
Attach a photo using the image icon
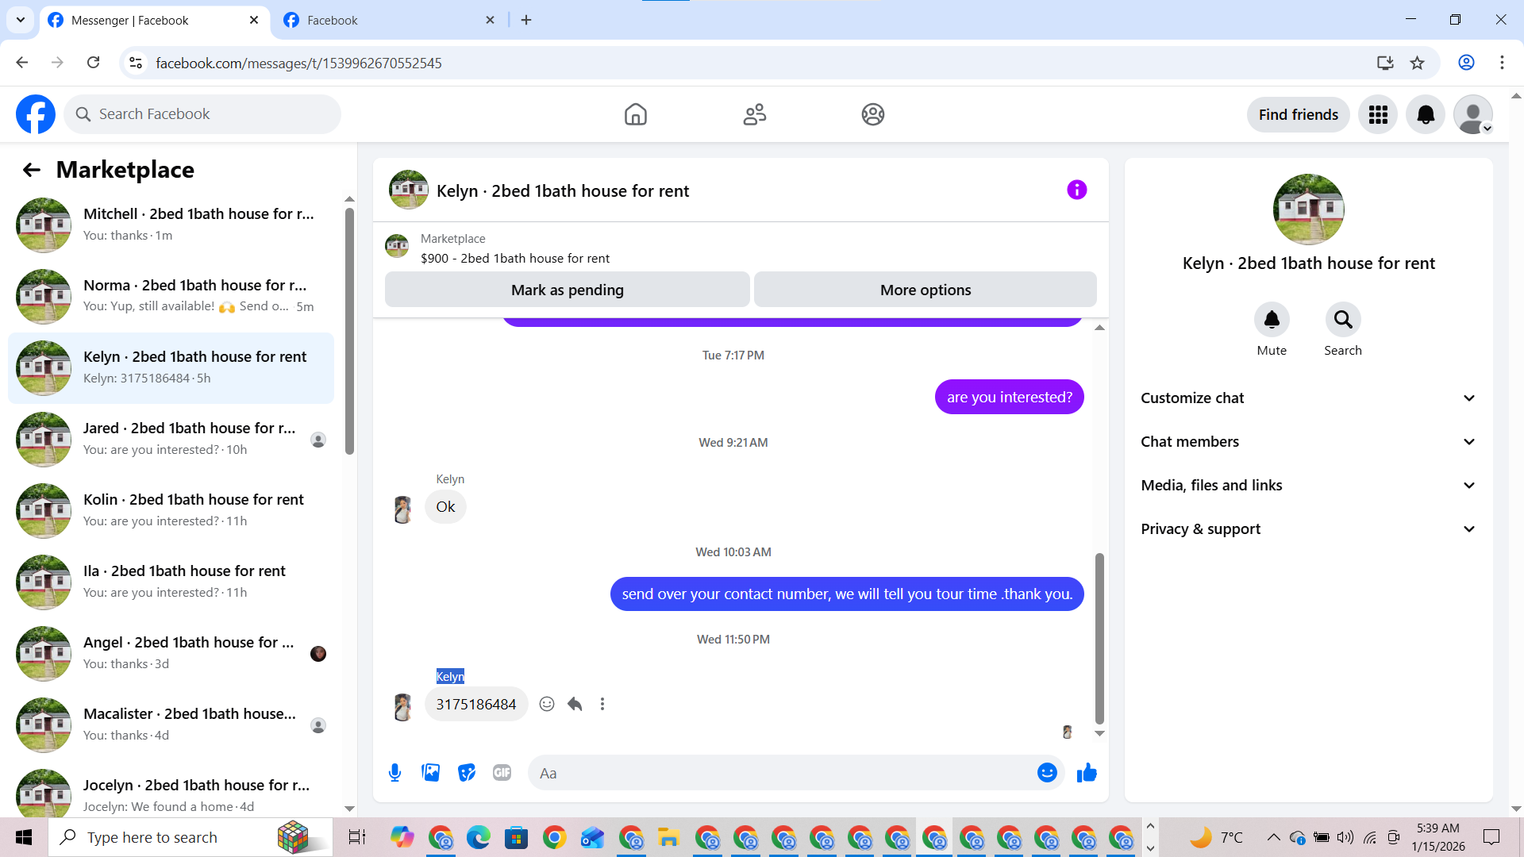(x=431, y=773)
